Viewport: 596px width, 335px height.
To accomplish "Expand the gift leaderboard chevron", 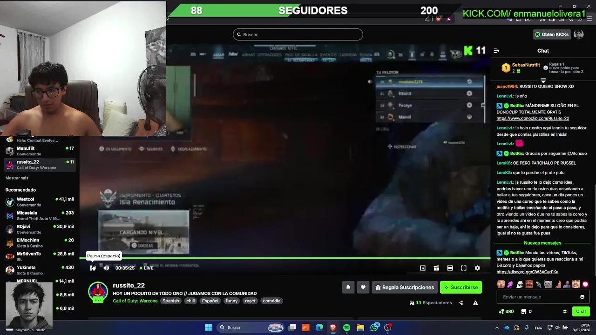I will pos(543,80).
